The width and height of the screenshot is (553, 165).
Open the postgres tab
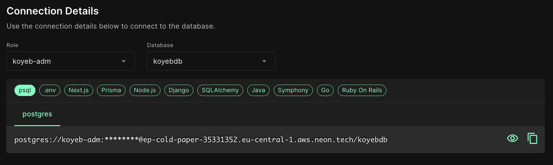click(37, 114)
